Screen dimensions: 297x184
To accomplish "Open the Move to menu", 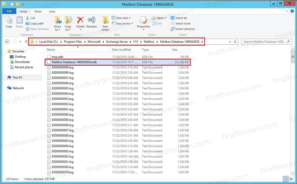I will point(57,23).
